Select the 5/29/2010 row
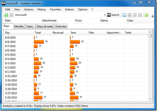 [76, 84]
